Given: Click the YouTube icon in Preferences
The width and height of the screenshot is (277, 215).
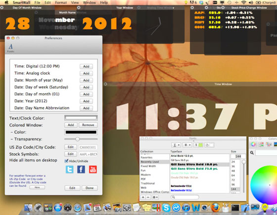Looking at the screenshot, I should pyautogui.click(x=93, y=170).
